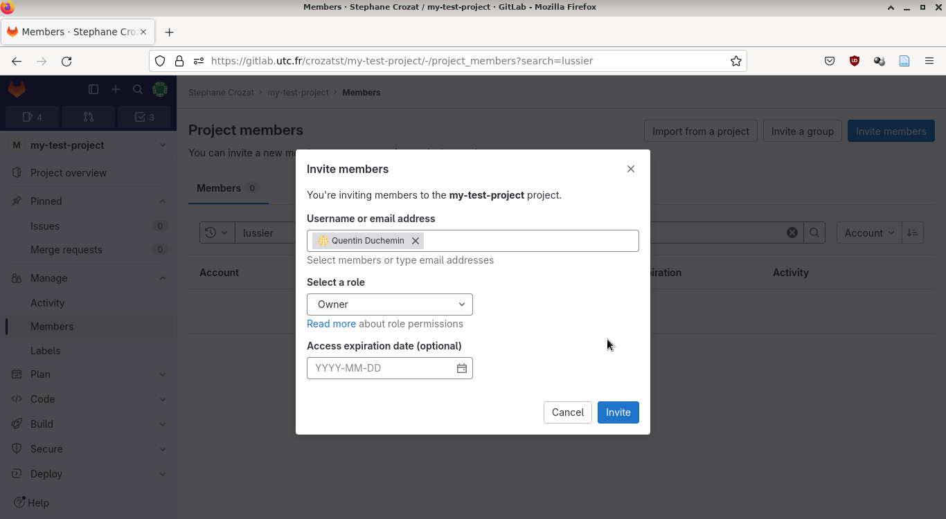Image resolution: width=946 pixels, height=519 pixels.
Task: Open the expiration date calendar picker
Action: (462, 368)
